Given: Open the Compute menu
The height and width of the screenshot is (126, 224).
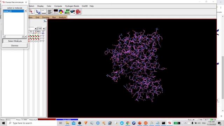Looking at the screenshot, I should click(58, 6).
